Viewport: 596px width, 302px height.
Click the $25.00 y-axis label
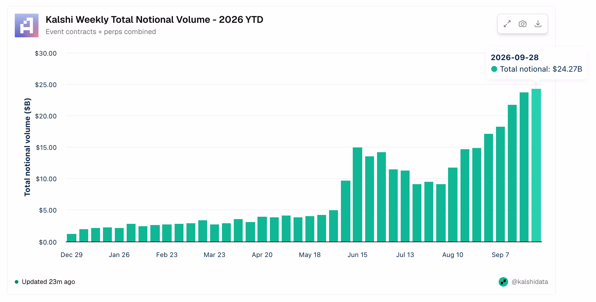tap(46, 85)
